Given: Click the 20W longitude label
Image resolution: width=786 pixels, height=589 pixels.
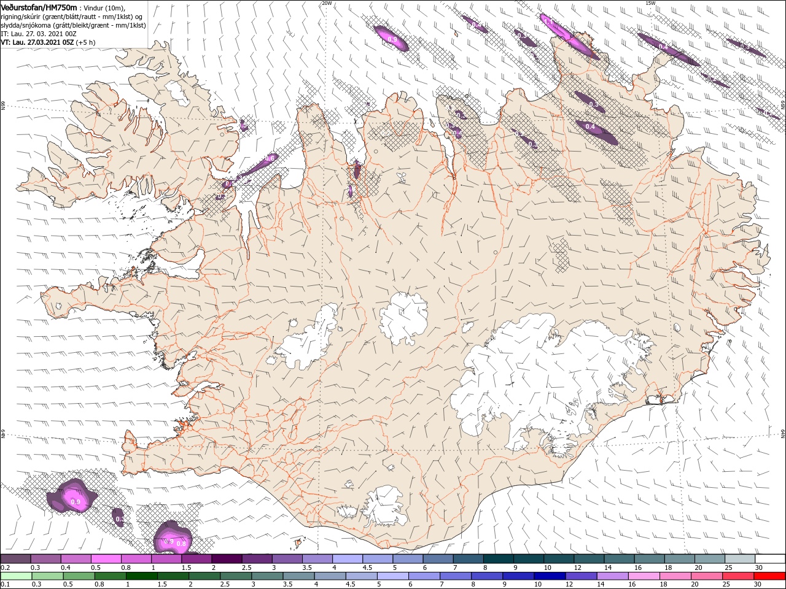Looking at the screenshot, I should 327,3.
